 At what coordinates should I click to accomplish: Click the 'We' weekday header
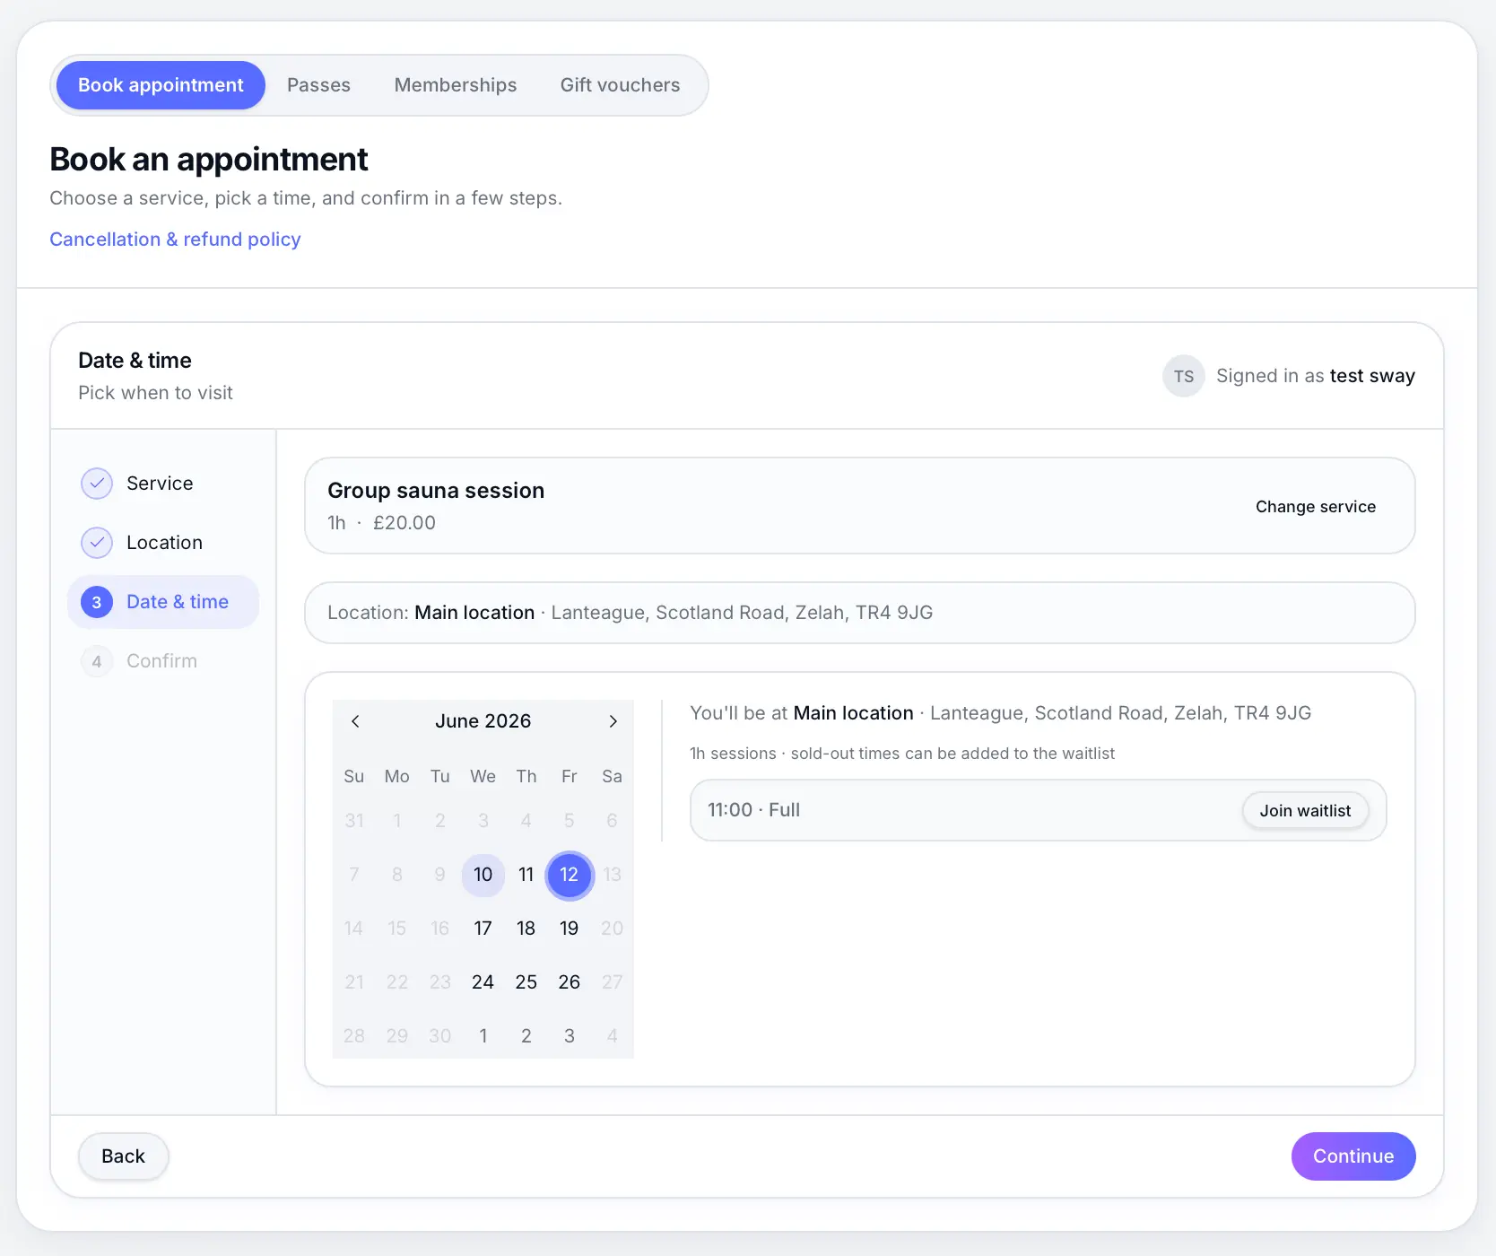coord(483,776)
